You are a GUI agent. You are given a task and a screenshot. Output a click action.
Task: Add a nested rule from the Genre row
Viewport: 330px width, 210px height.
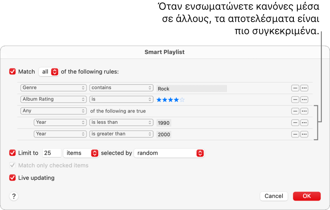304,88
